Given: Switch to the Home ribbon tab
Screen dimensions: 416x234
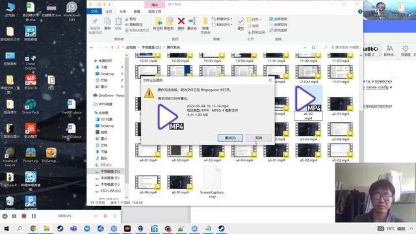Looking at the screenshot, I should 109,12.
